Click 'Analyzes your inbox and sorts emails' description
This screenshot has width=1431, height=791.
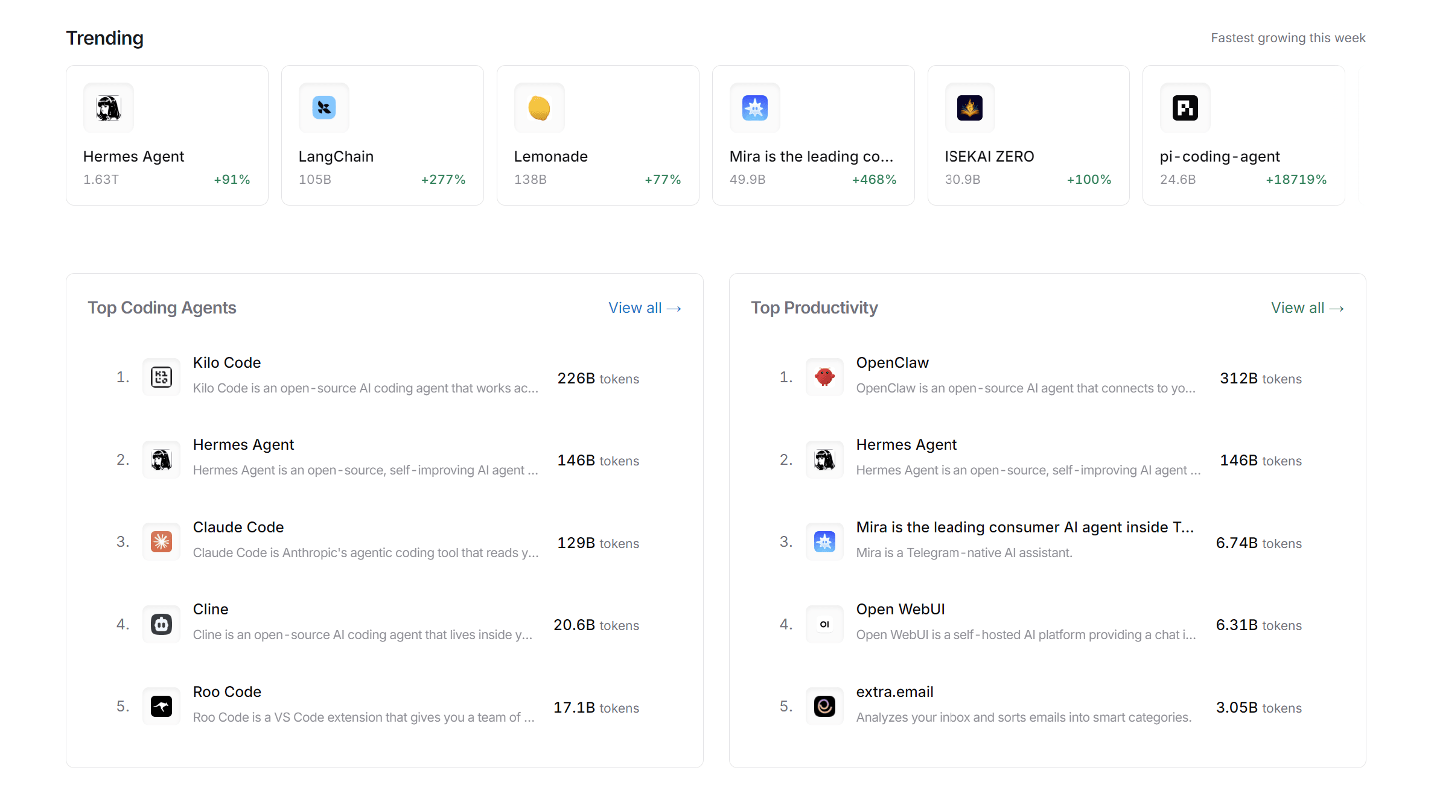pyautogui.click(x=1024, y=717)
